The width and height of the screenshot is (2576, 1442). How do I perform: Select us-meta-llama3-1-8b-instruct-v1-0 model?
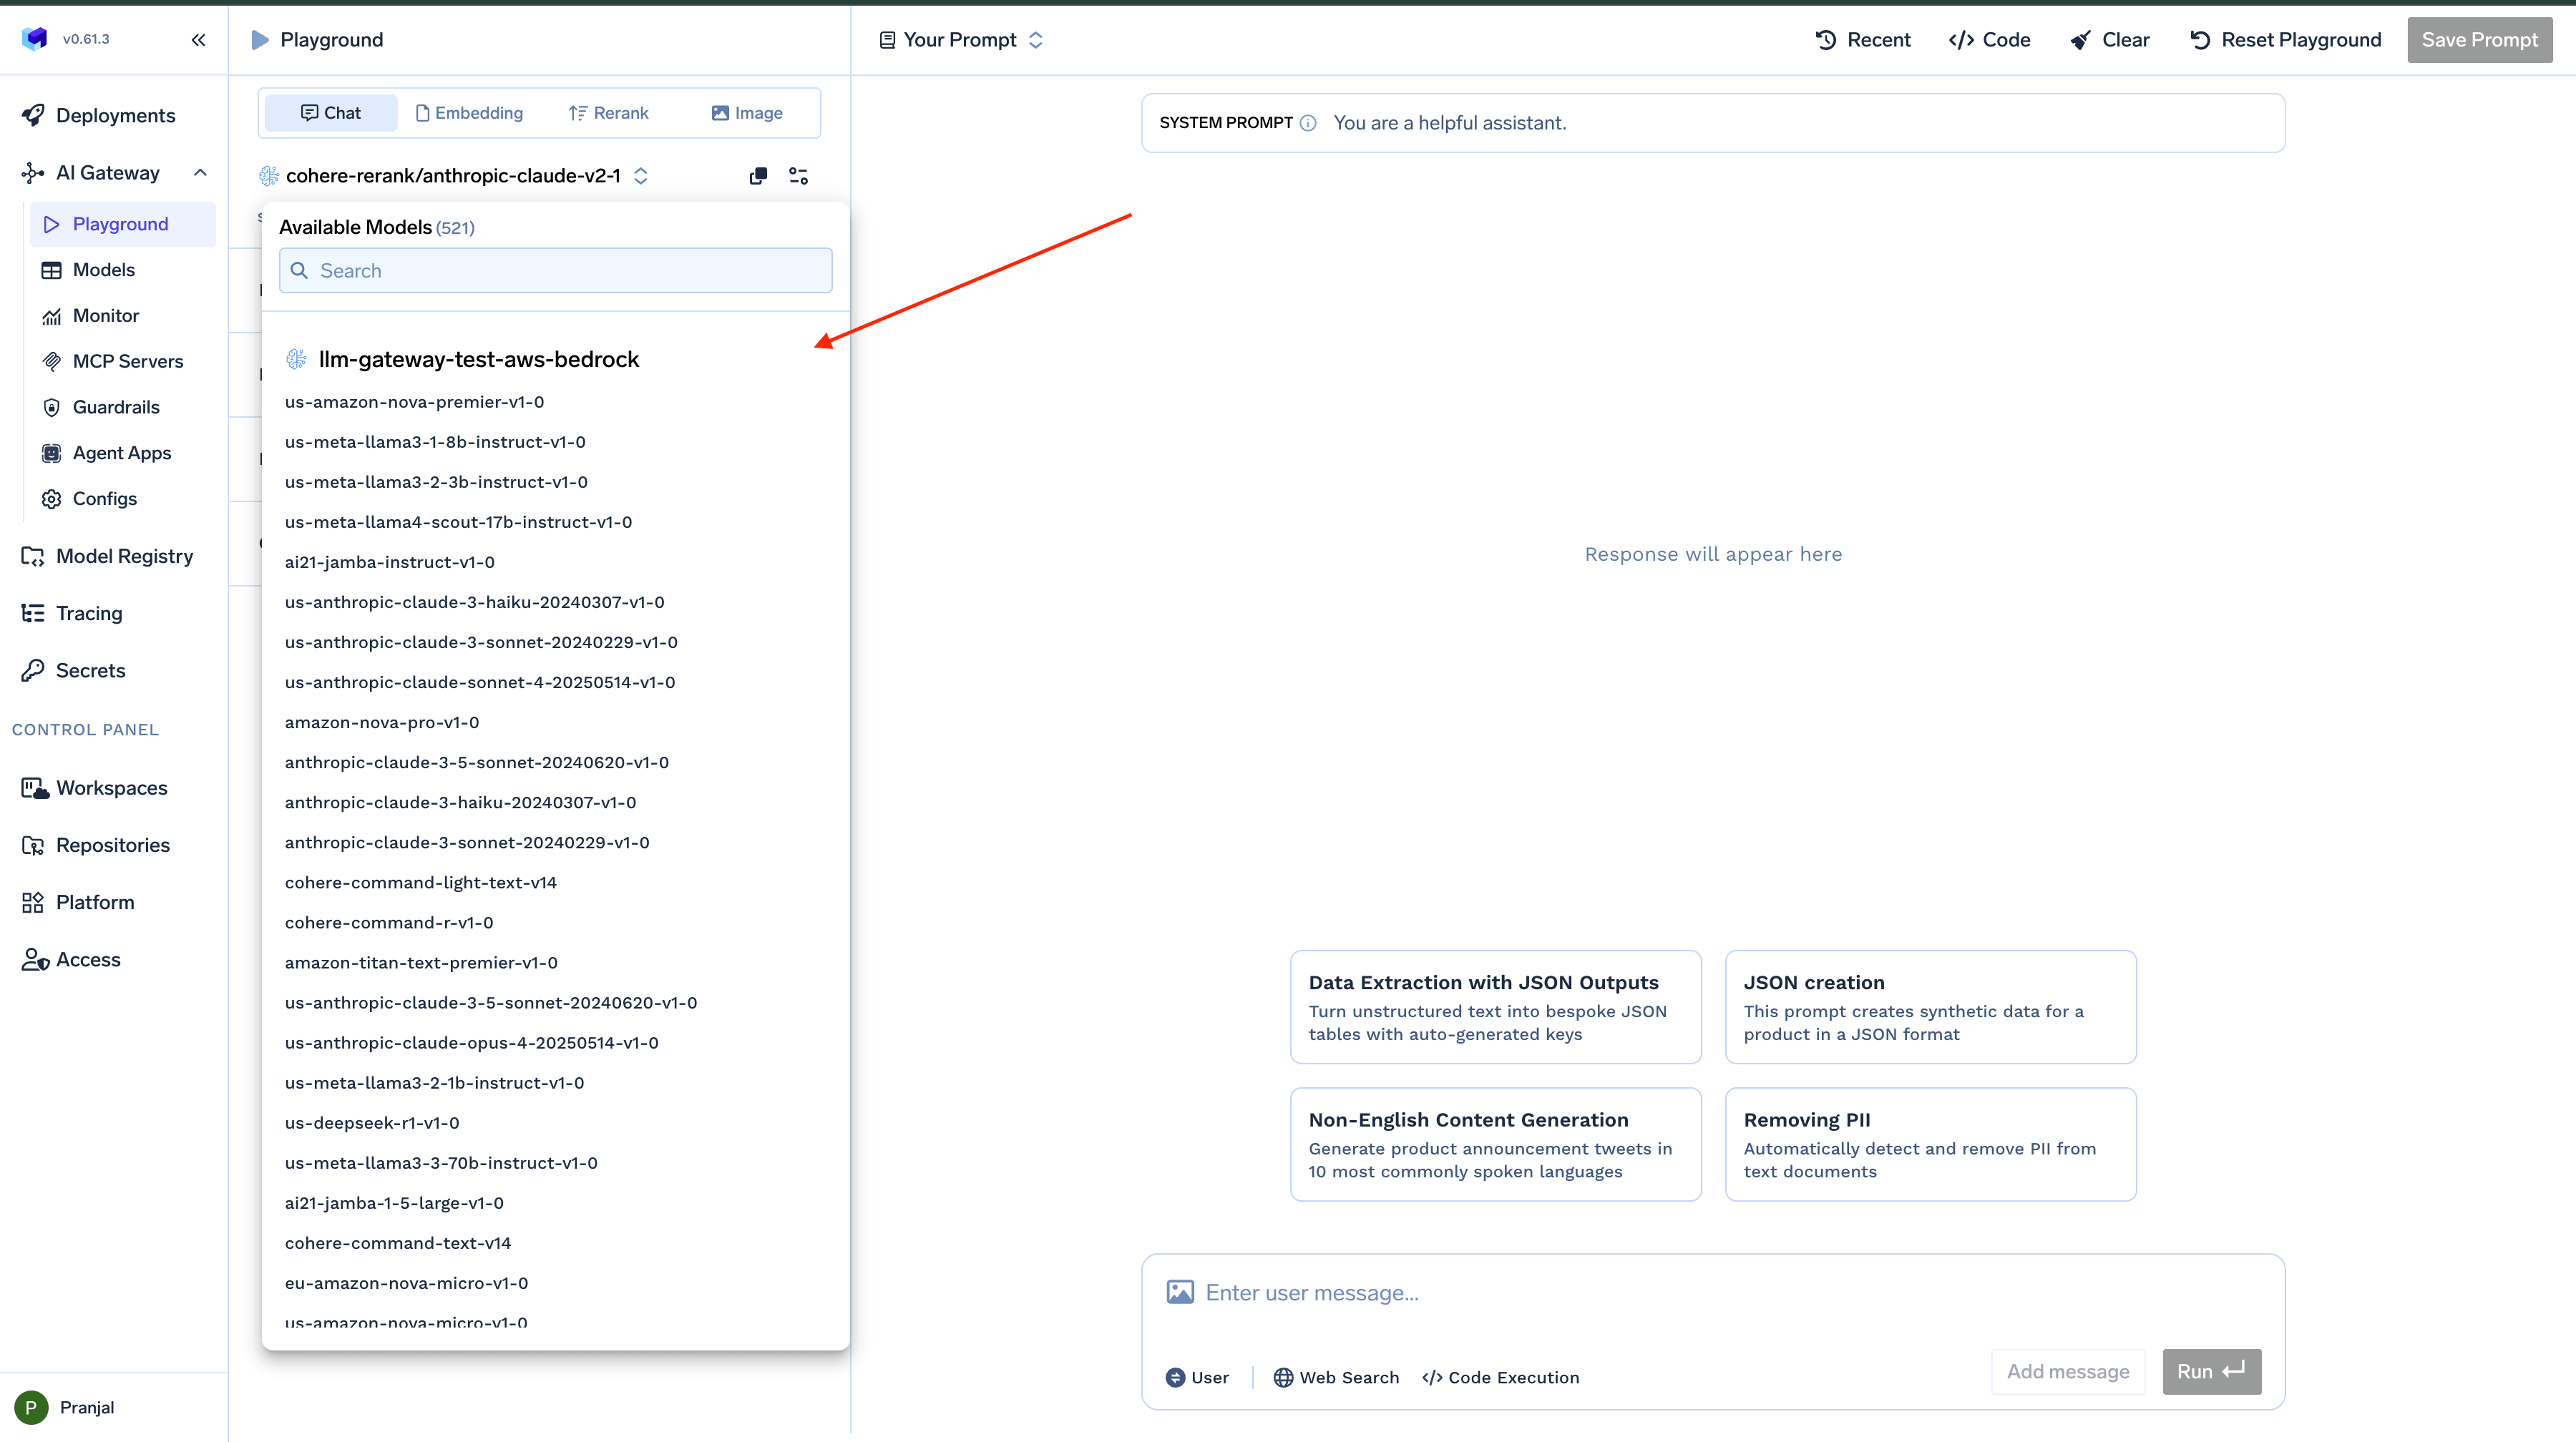coord(435,442)
